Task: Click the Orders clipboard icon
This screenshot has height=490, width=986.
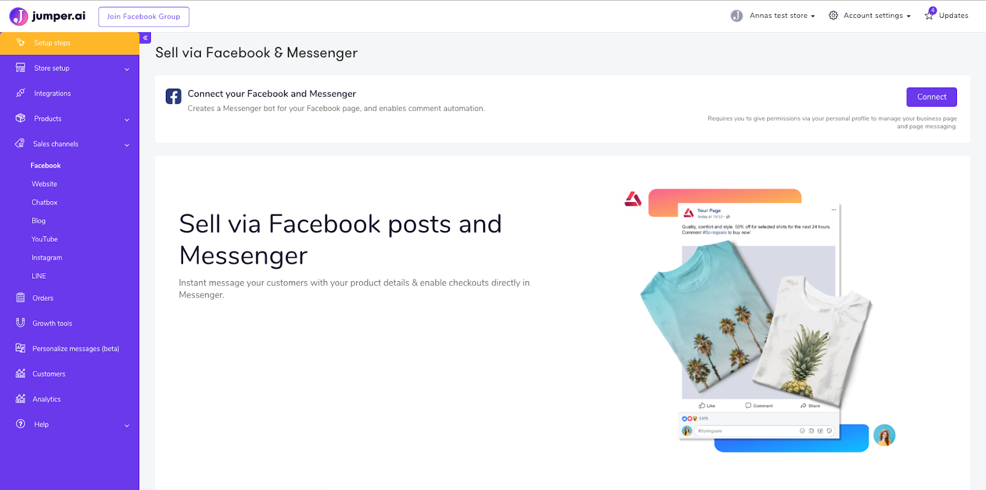Action: (20, 298)
